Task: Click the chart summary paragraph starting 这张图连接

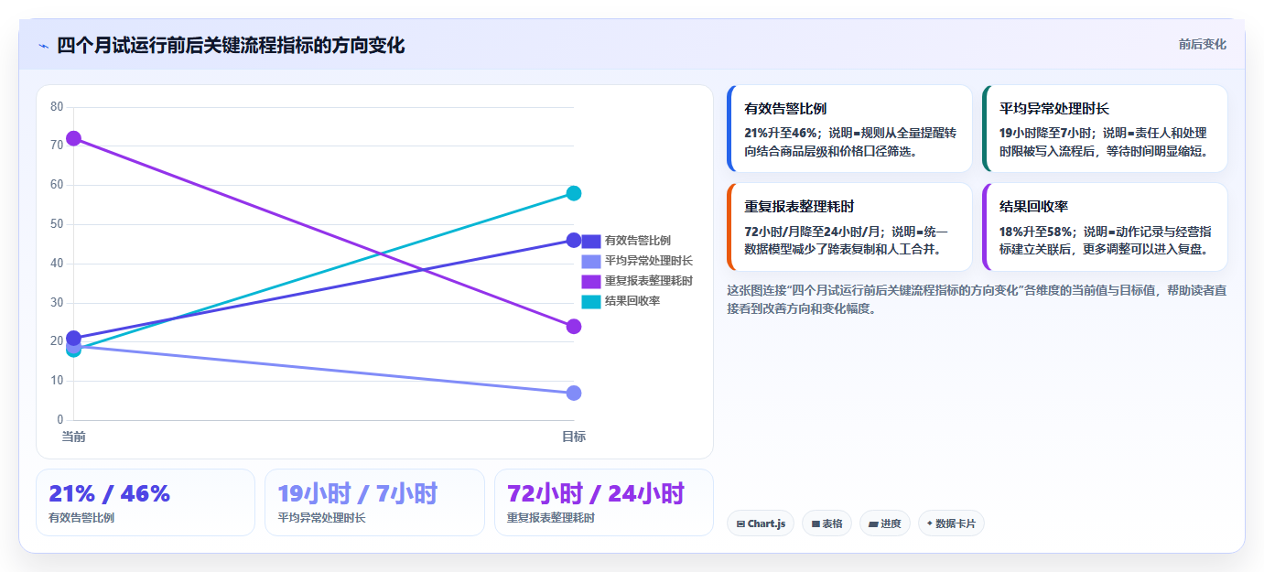Action: click(977, 299)
